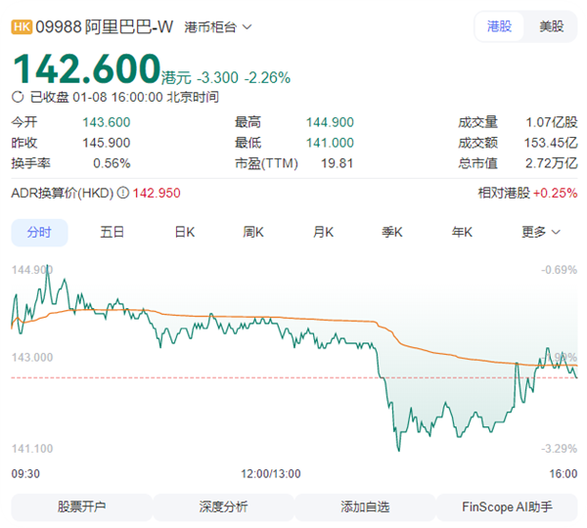Click the 换手率 value 0.56%
The height and width of the screenshot is (528, 587).
click(112, 163)
